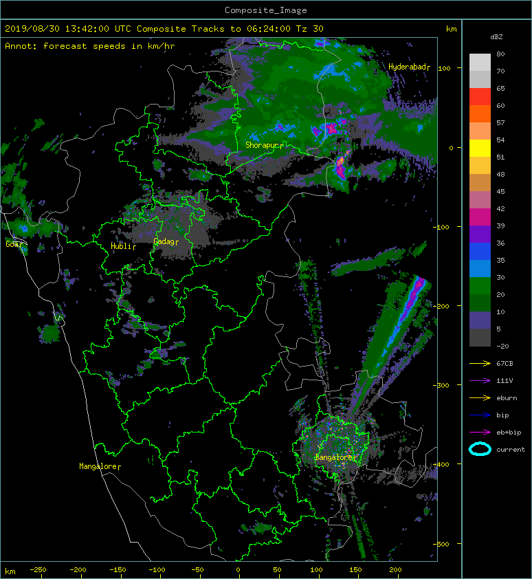Click the cyan current ellipse icon
The height and width of the screenshot is (579, 532).
click(480, 449)
